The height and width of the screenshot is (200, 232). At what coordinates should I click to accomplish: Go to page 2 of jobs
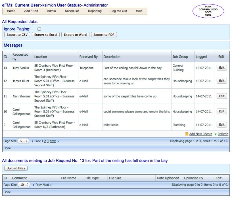(x=45, y=141)
